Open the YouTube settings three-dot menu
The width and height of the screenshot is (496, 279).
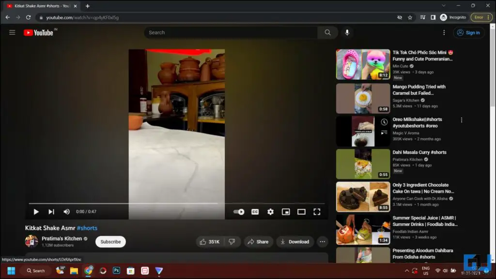pos(444,32)
